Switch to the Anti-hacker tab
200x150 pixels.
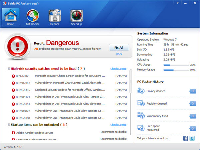[x=33, y=17]
